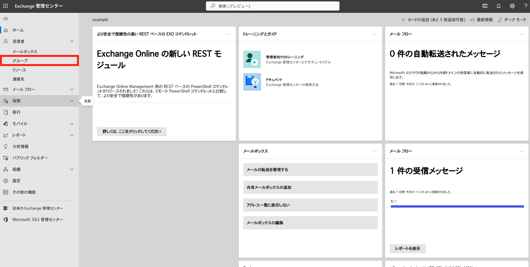Click レポートを表示 button
The height and width of the screenshot is (267, 530).
(408, 249)
